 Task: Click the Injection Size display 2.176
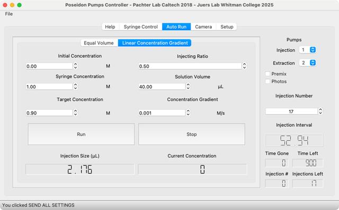coord(80,169)
